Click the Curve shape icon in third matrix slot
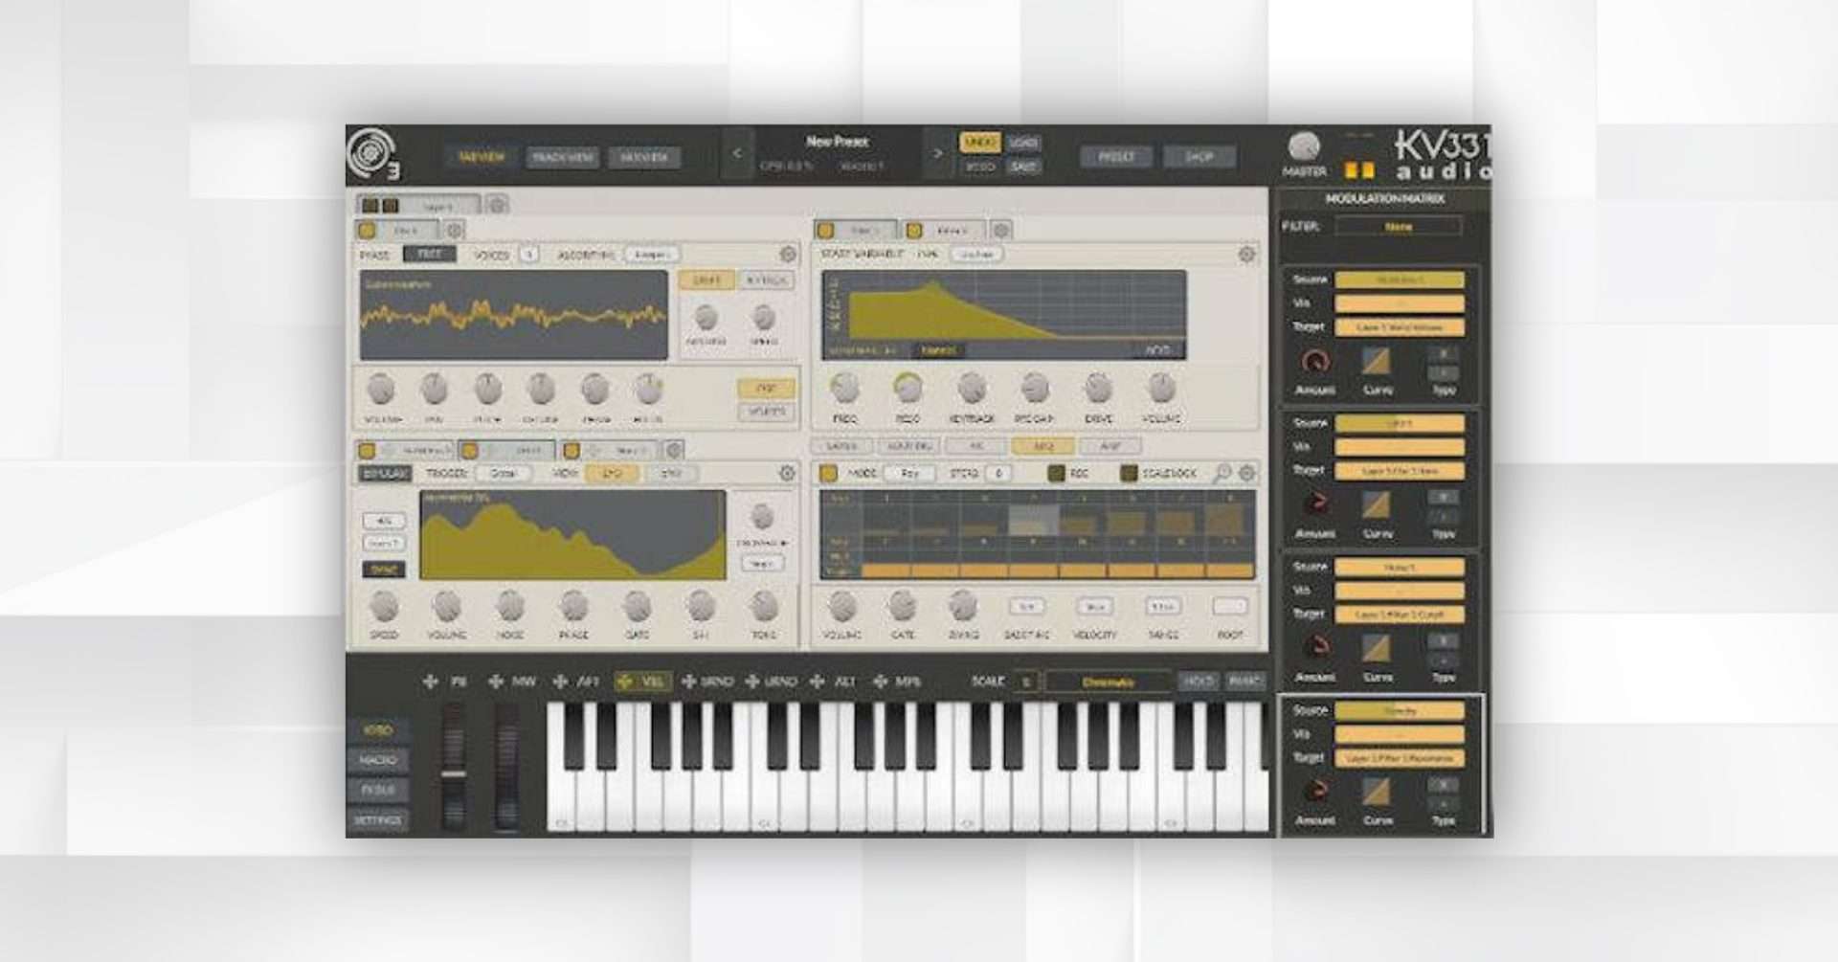The image size is (1838, 962). 1377,649
